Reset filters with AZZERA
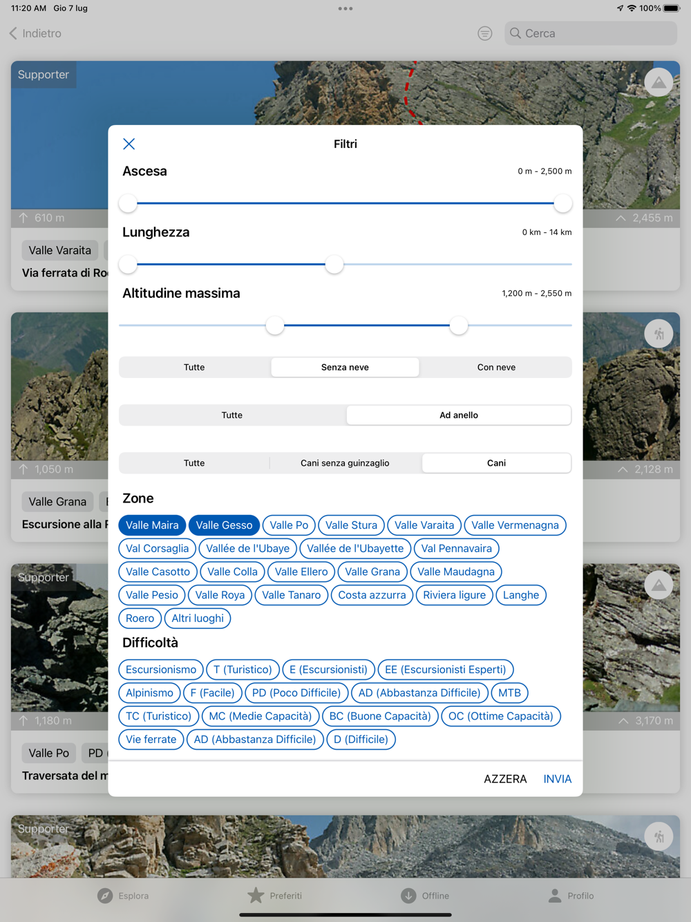The height and width of the screenshot is (922, 691). click(505, 779)
